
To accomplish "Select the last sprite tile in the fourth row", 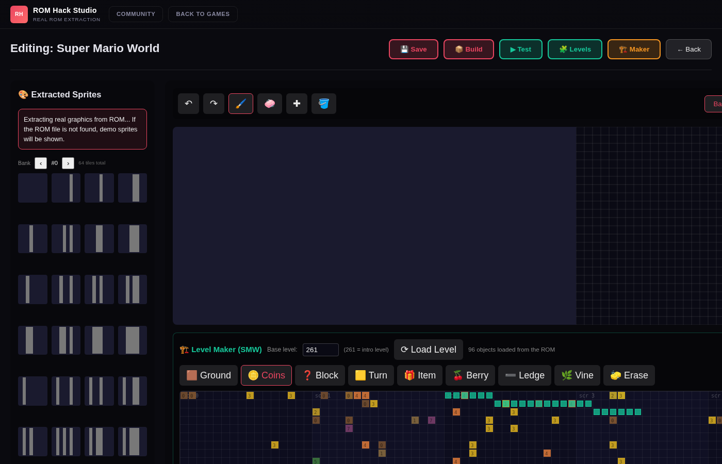I will point(133,340).
